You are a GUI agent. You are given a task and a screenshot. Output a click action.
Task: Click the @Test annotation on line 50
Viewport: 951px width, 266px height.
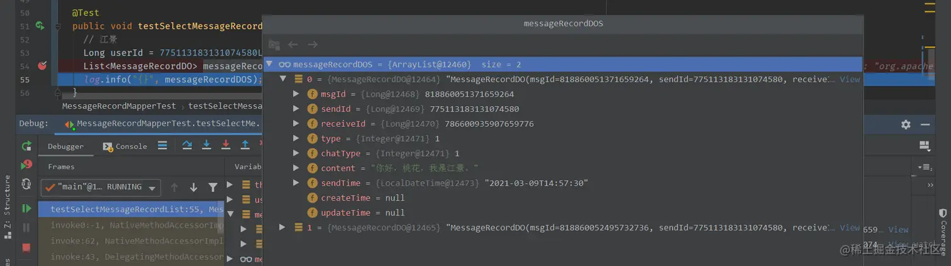tap(86, 13)
